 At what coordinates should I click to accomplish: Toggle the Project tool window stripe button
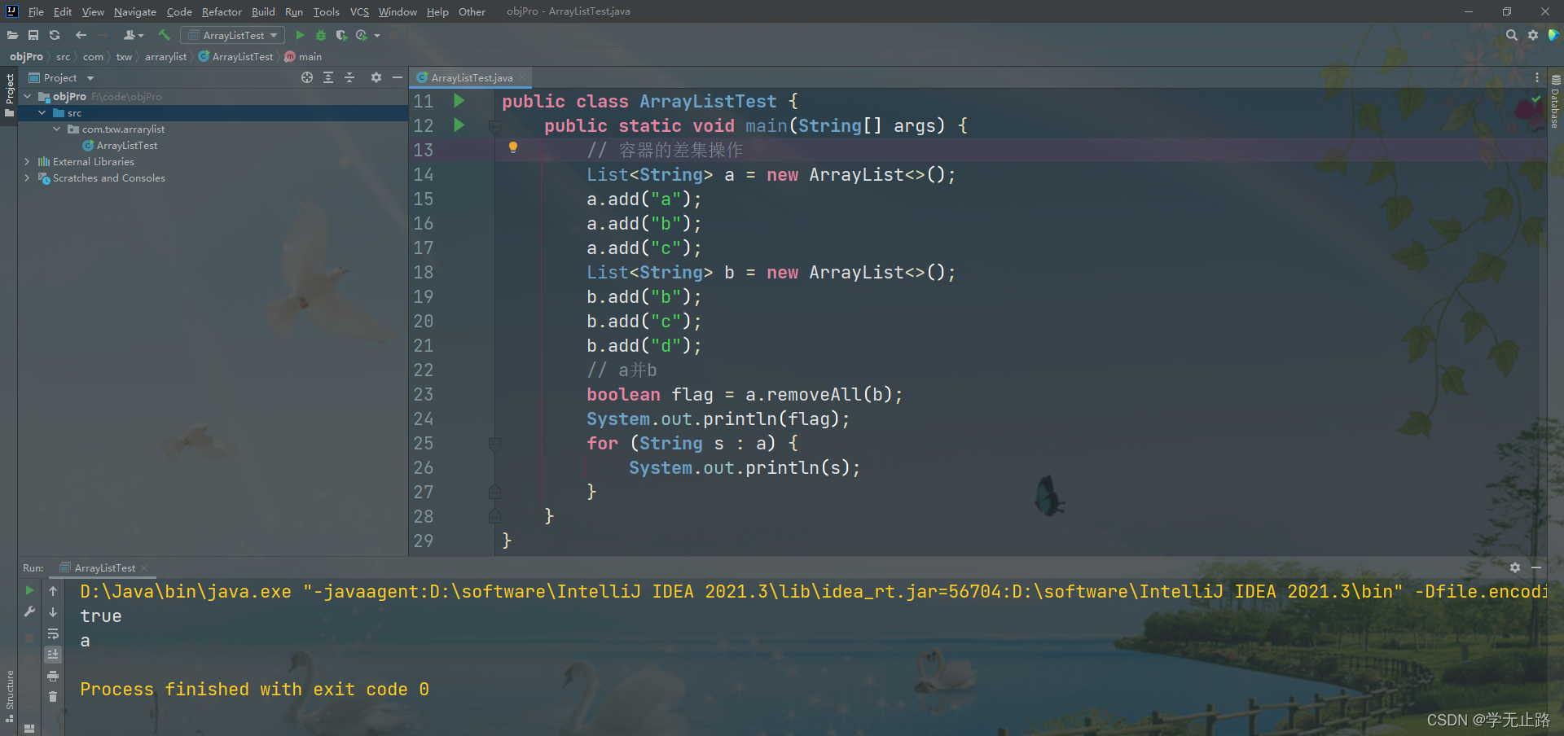pyautogui.click(x=9, y=94)
